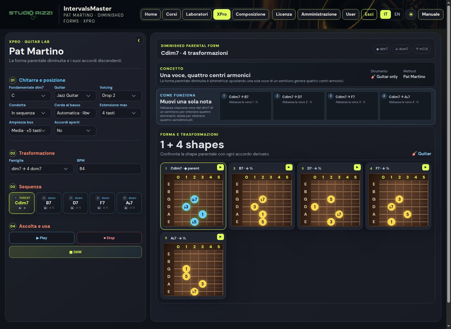This screenshot has height=329, width=451.
Task: Log out with the Esci button
Action: tap(369, 14)
